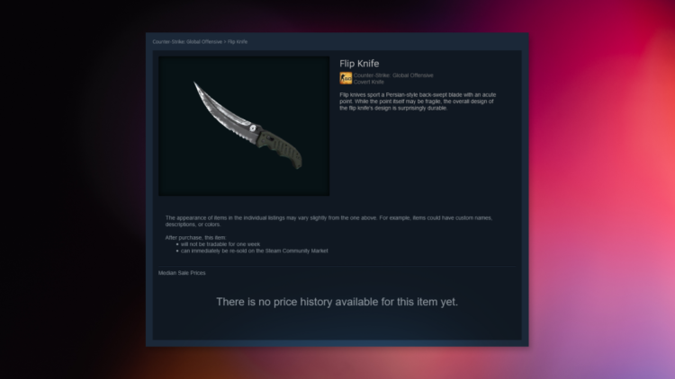Click the dark green knife handle
675x379 pixels.
282,150
